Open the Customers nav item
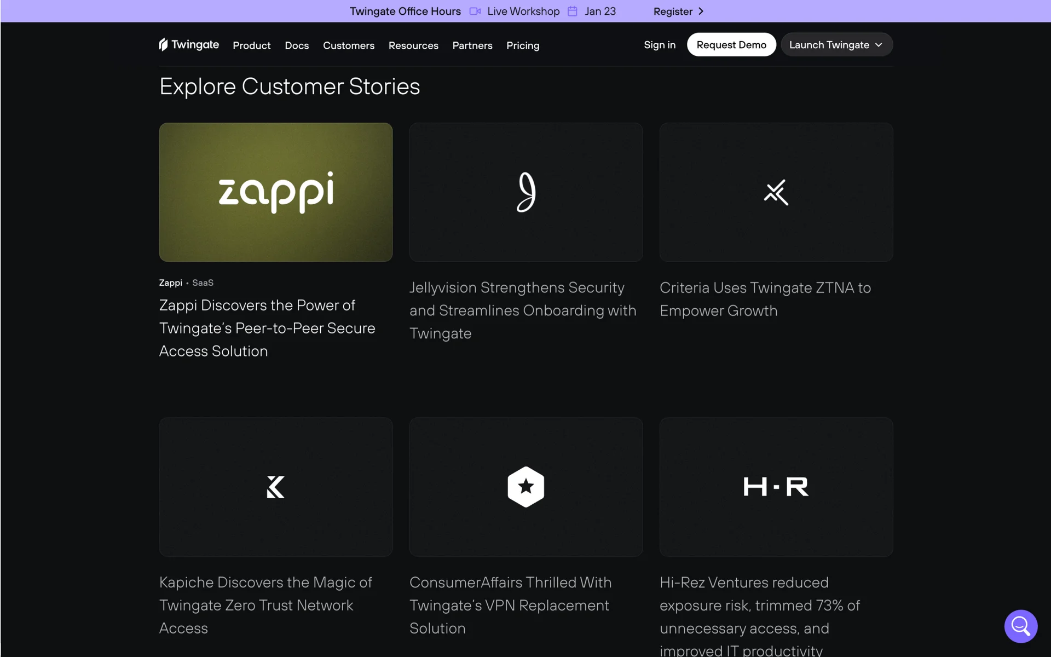 coord(349,45)
